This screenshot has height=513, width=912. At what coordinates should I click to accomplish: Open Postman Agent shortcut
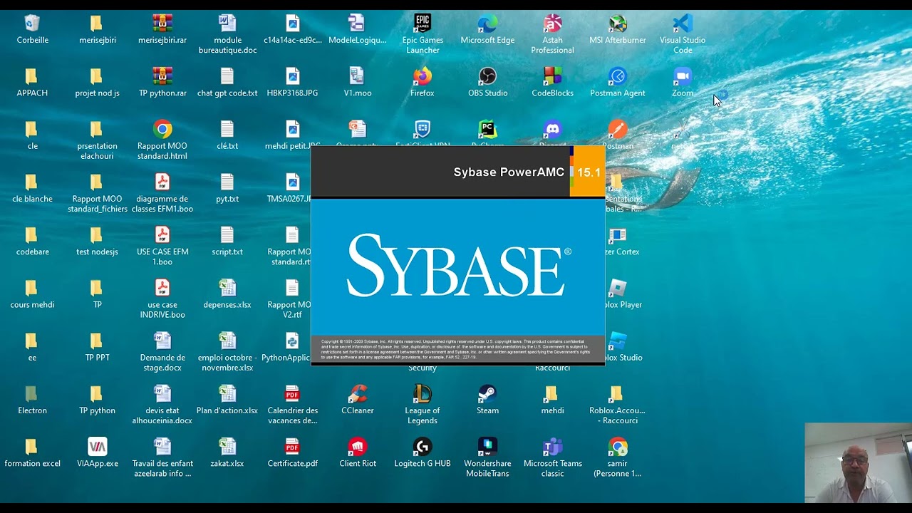(x=618, y=82)
